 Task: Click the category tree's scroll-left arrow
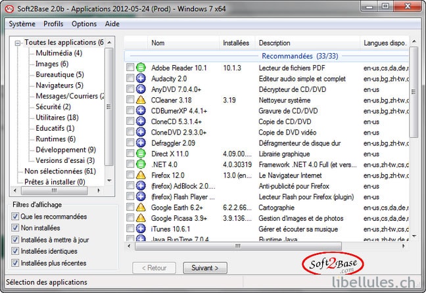click(15, 191)
